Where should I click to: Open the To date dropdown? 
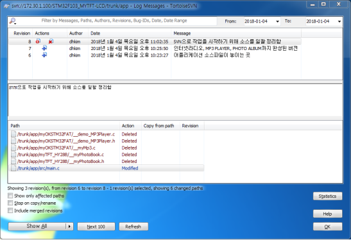coord(339,21)
